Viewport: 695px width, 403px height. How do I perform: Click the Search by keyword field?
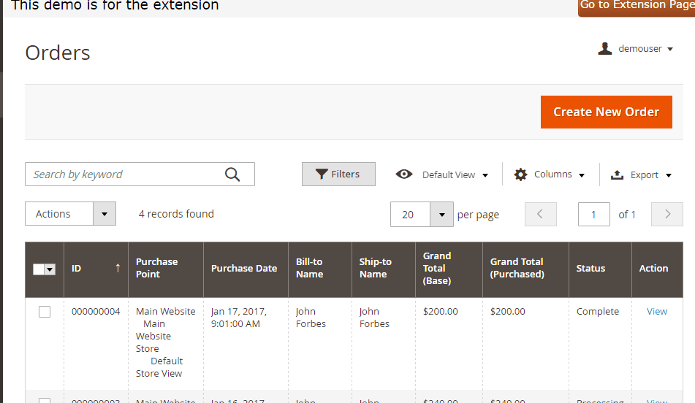[124, 174]
